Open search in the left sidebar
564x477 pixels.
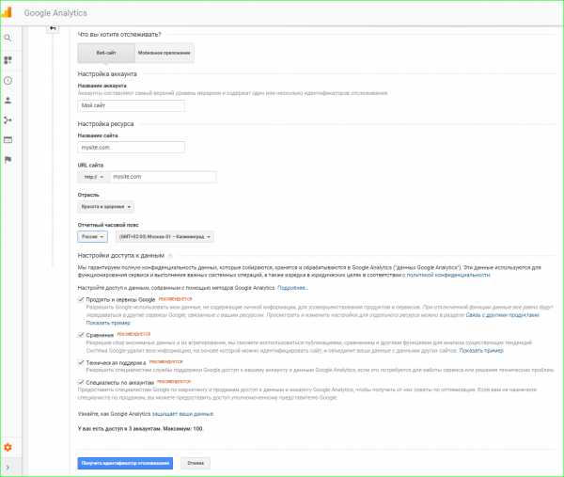(8, 38)
